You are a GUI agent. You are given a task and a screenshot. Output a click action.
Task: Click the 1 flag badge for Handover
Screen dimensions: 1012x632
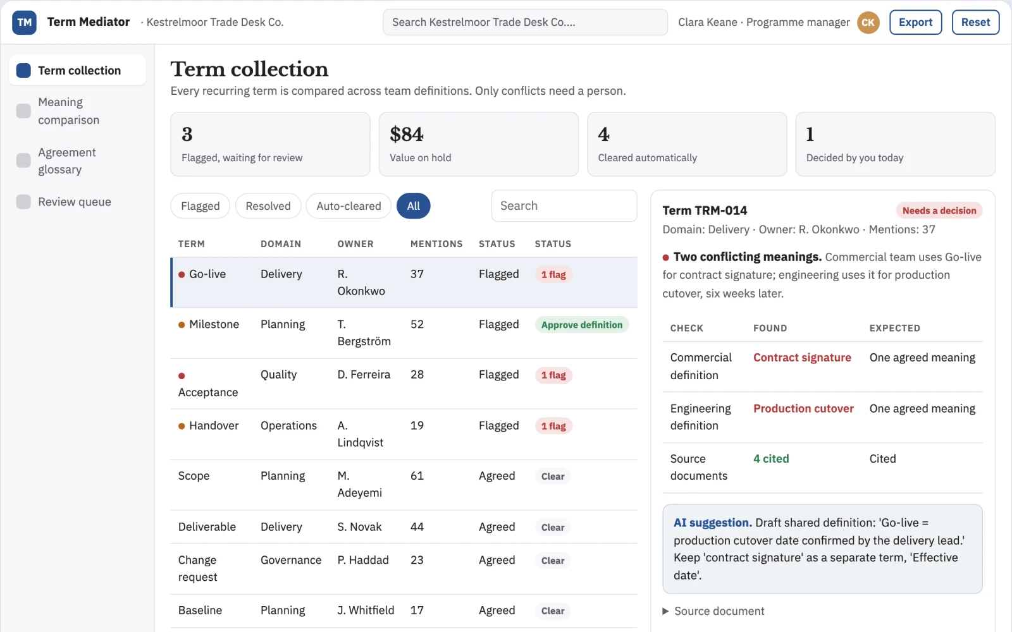point(553,426)
